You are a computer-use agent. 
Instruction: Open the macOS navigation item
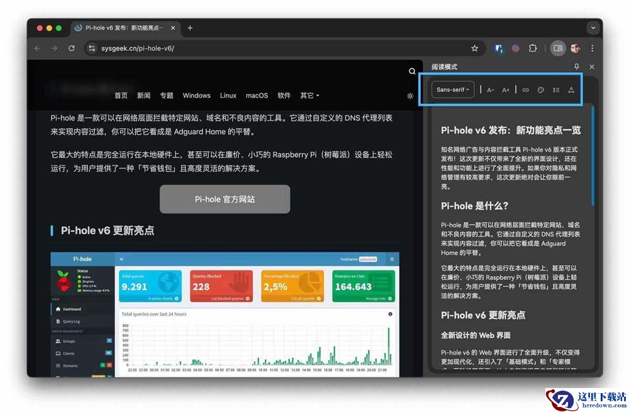pos(257,96)
